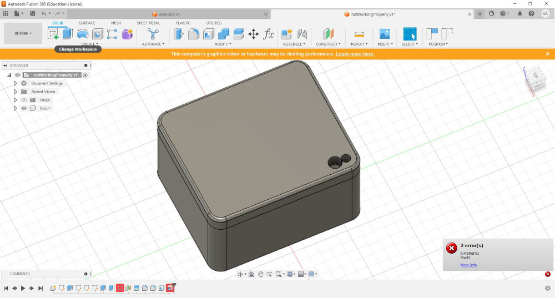The height and width of the screenshot is (298, 555).
Task: Activate notWorkingProperly v1 component radio
Action: [x=85, y=75]
